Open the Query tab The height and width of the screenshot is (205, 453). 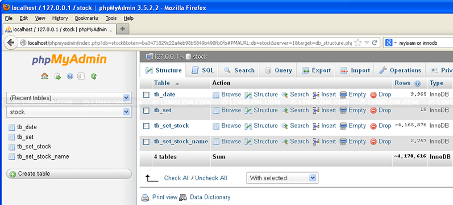pyautogui.click(x=278, y=71)
